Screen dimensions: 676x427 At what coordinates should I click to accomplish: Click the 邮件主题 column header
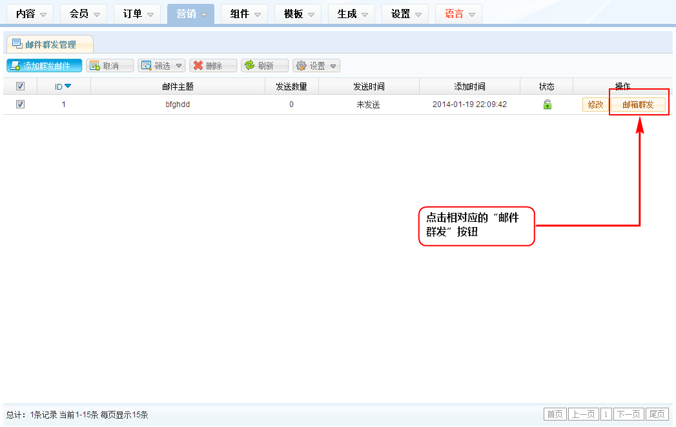coord(178,86)
